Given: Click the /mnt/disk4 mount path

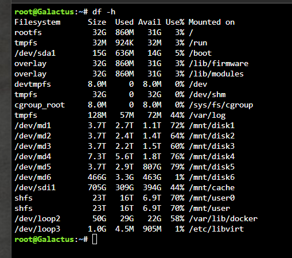Looking at the screenshot, I should (x=212, y=156).
